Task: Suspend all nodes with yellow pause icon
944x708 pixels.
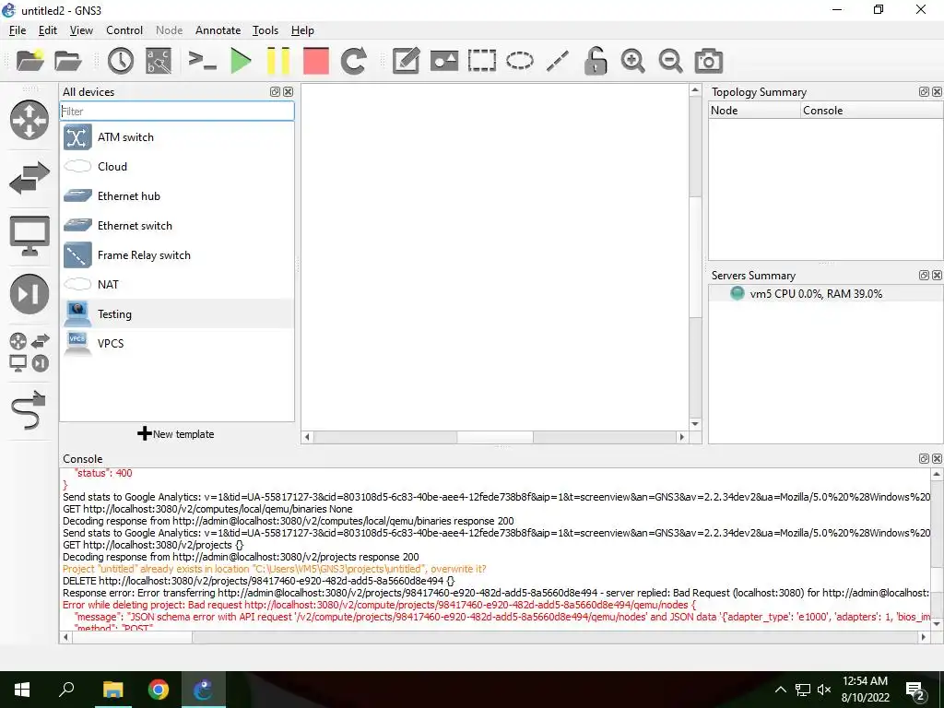Action: point(278,61)
